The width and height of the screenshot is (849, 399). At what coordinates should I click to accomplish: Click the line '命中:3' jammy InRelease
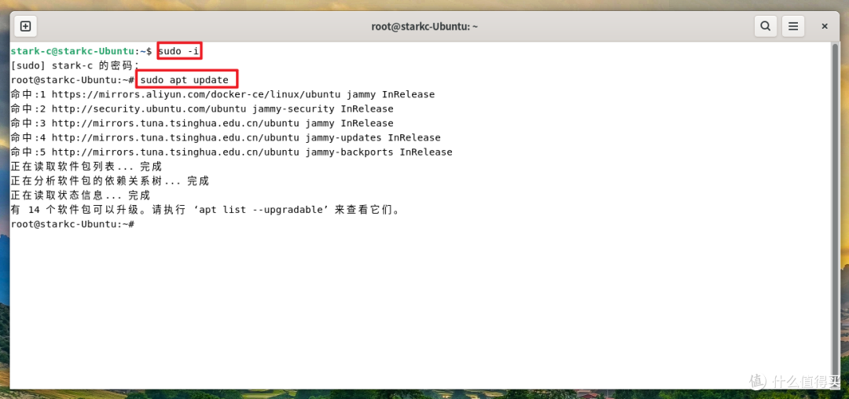coord(202,123)
